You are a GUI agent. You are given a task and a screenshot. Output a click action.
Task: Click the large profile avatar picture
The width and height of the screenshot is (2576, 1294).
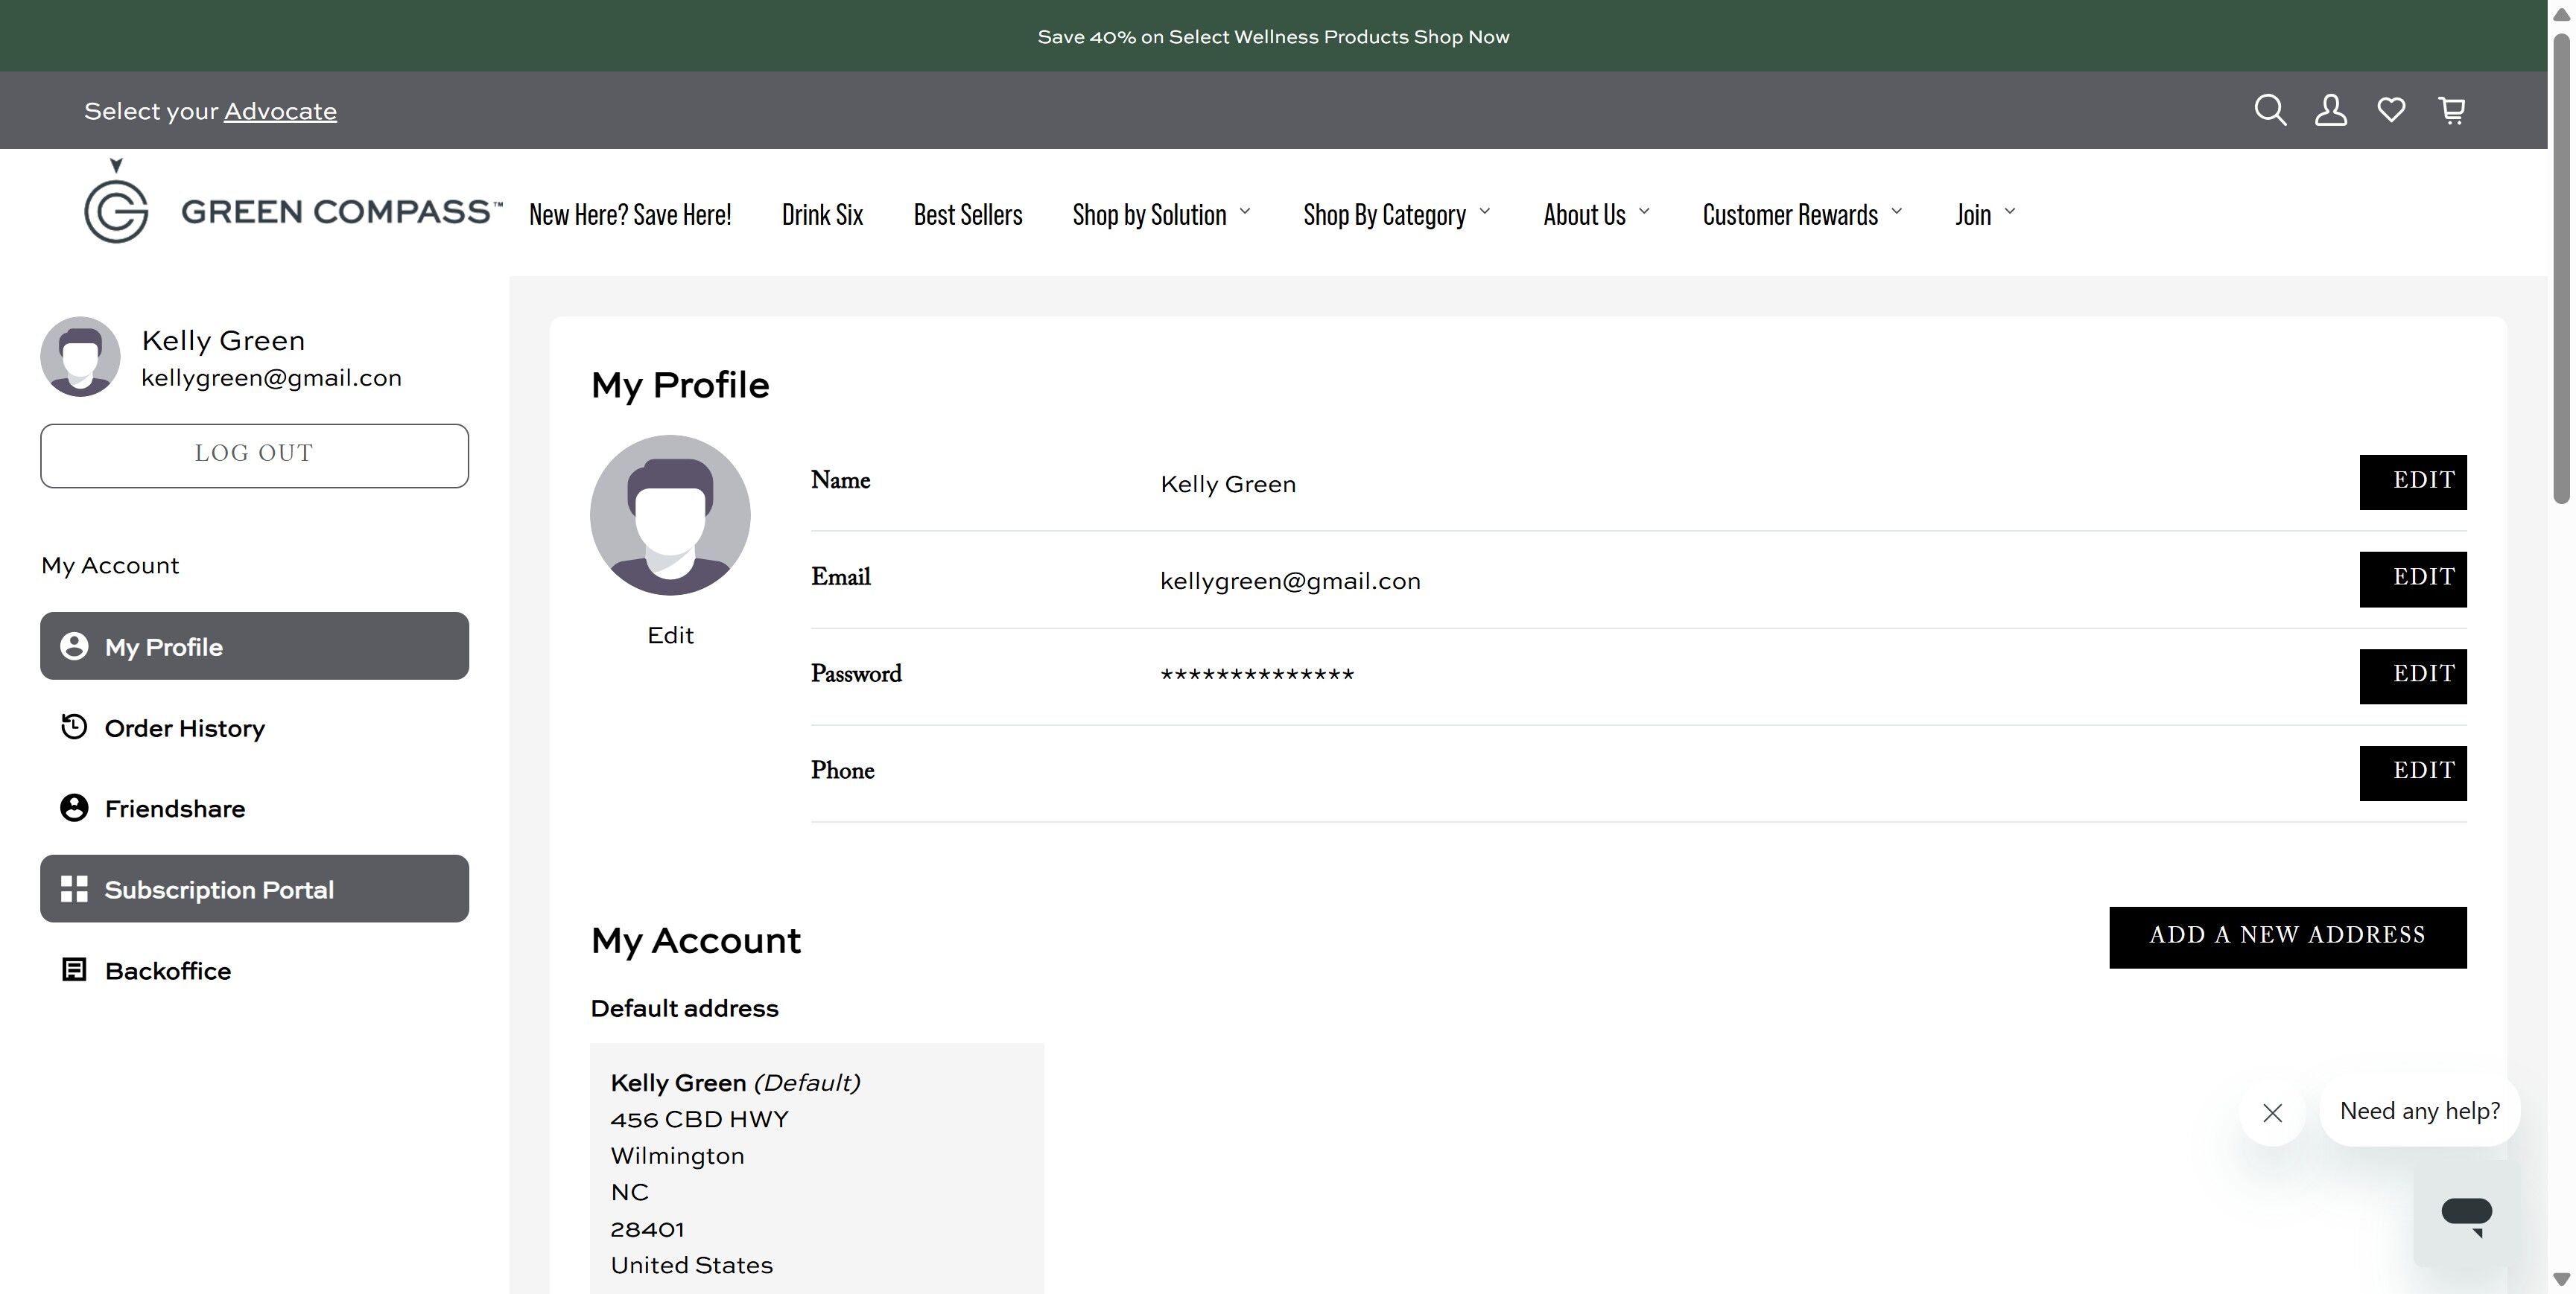(x=670, y=514)
